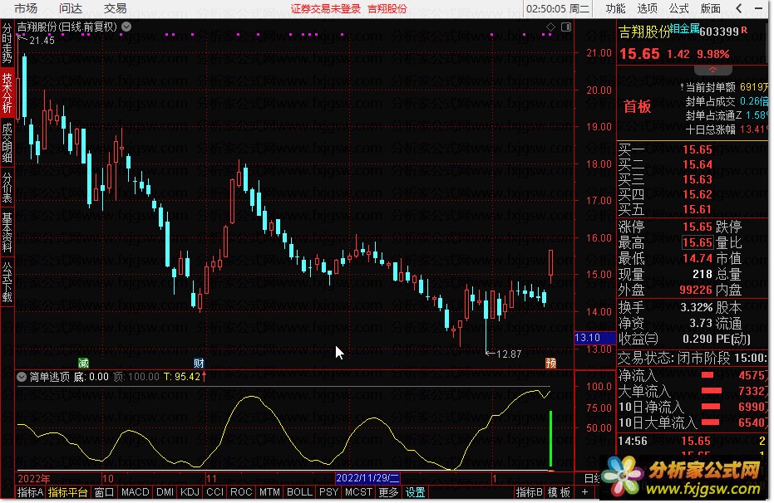Screen dimensions: 774x503
Task: Switch to 公式下载 side tab
Action: click(7, 282)
